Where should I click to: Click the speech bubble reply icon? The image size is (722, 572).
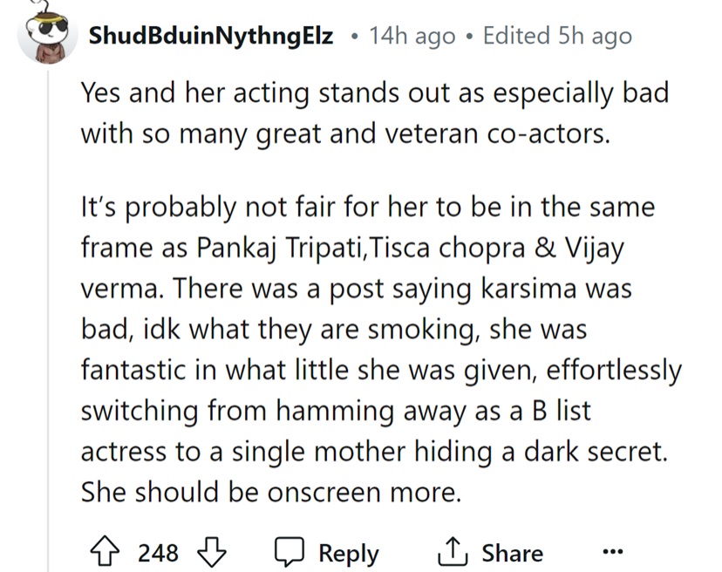tap(288, 552)
